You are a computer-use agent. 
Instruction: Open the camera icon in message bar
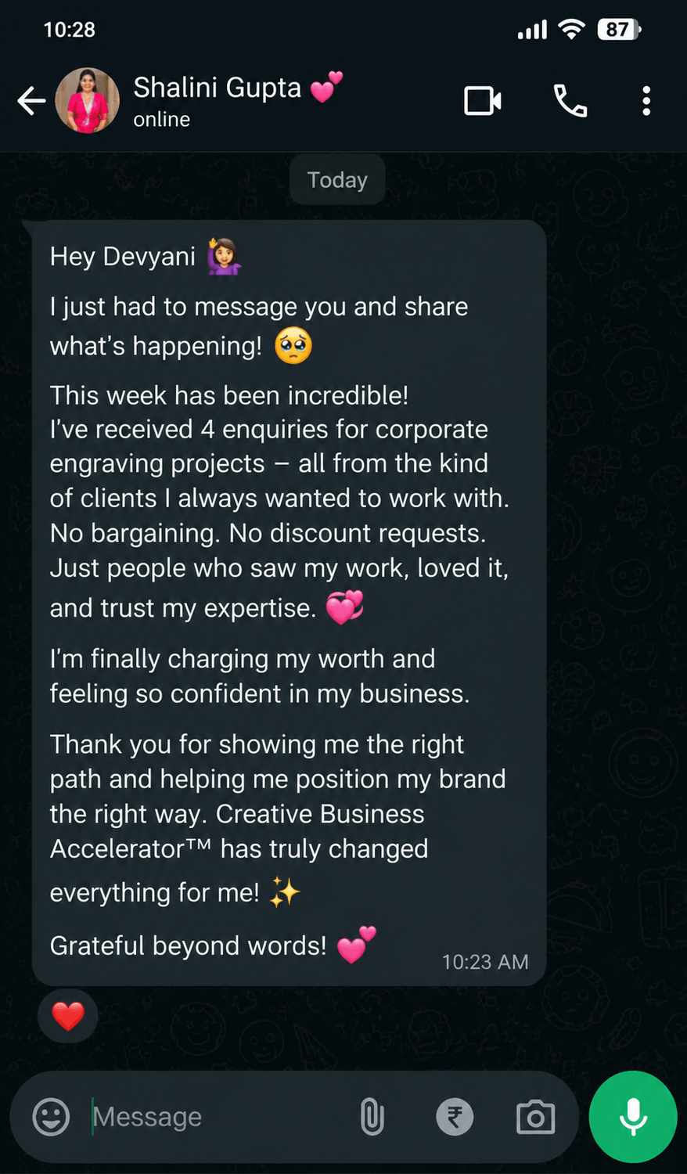click(536, 1117)
